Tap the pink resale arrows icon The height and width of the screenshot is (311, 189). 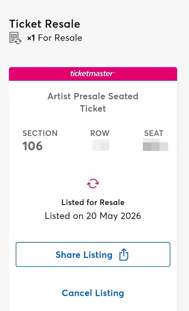tap(93, 183)
